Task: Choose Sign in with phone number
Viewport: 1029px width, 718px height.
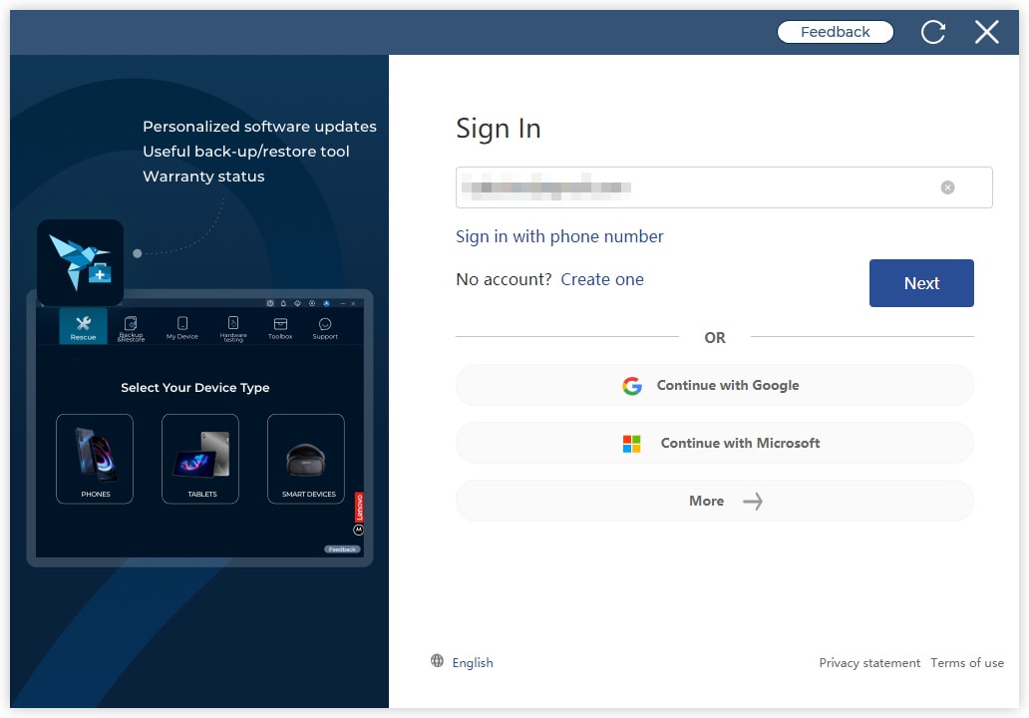Action: (559, 236)
